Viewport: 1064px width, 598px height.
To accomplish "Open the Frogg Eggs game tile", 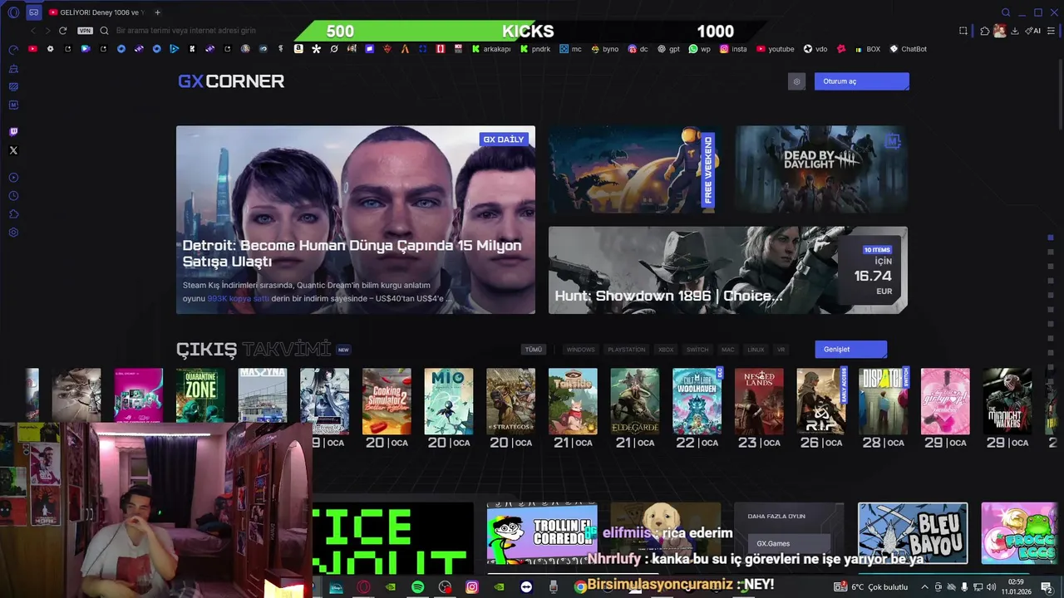I will click(1019, 533).
